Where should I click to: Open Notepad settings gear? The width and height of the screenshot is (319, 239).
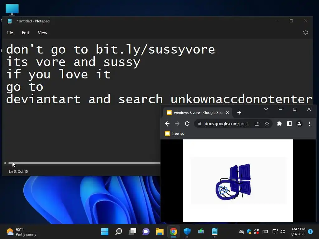point(305,32)
